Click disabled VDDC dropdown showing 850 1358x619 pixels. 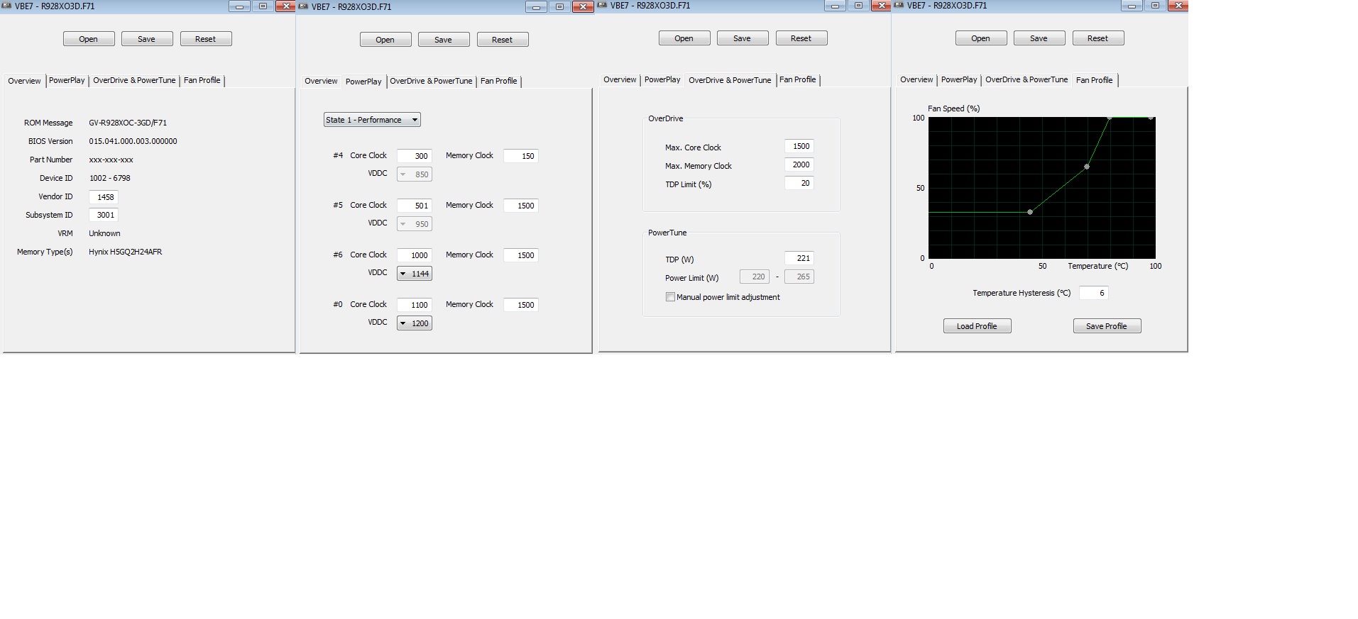[x=415, y=174]
